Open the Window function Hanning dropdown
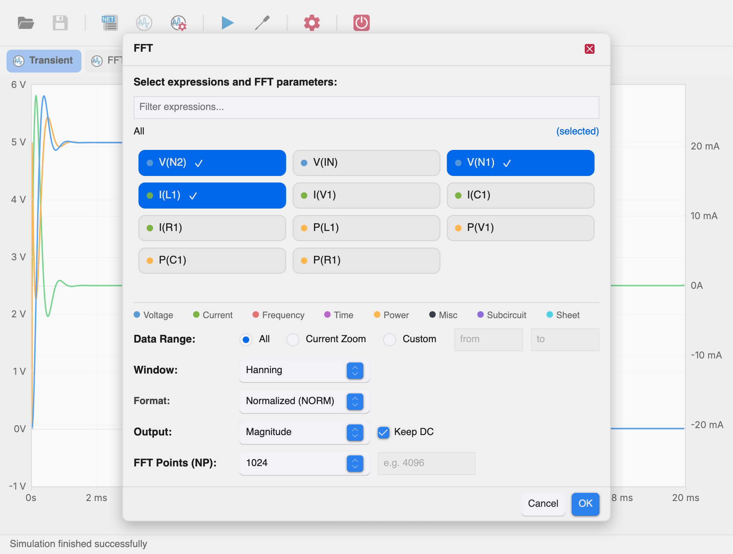Viewport: 733px width, 554px height. coord(305,371)
